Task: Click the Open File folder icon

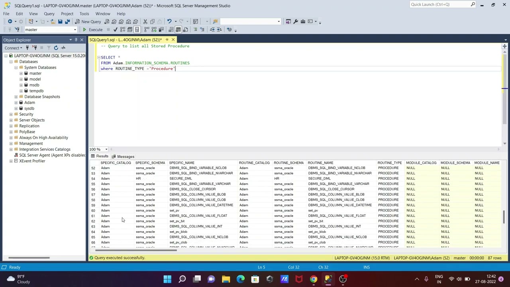Action: (53, 22)
